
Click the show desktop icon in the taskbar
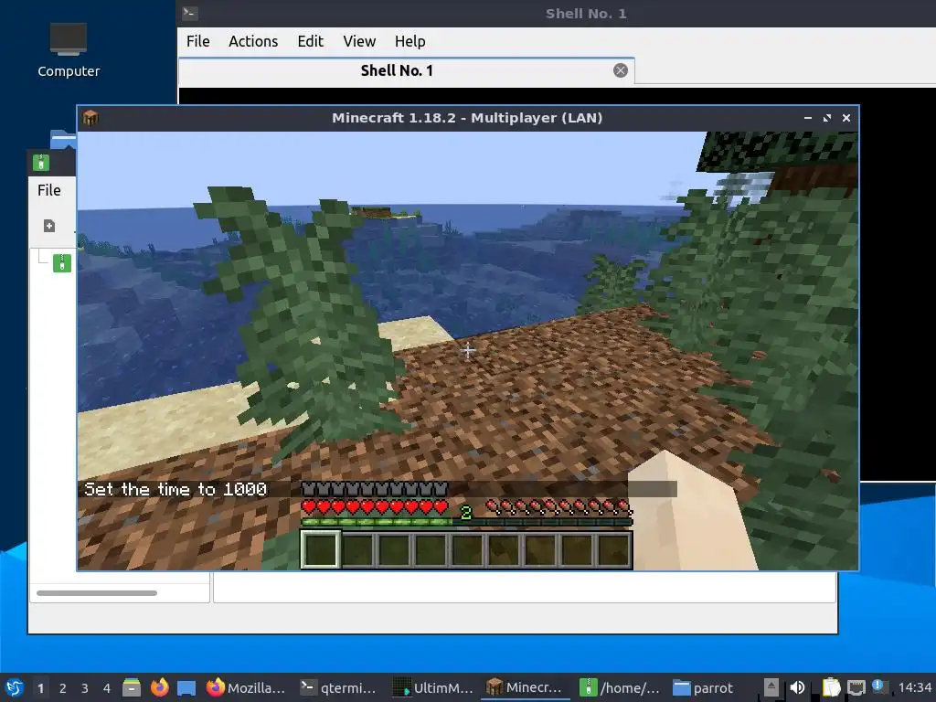point(186,687)
